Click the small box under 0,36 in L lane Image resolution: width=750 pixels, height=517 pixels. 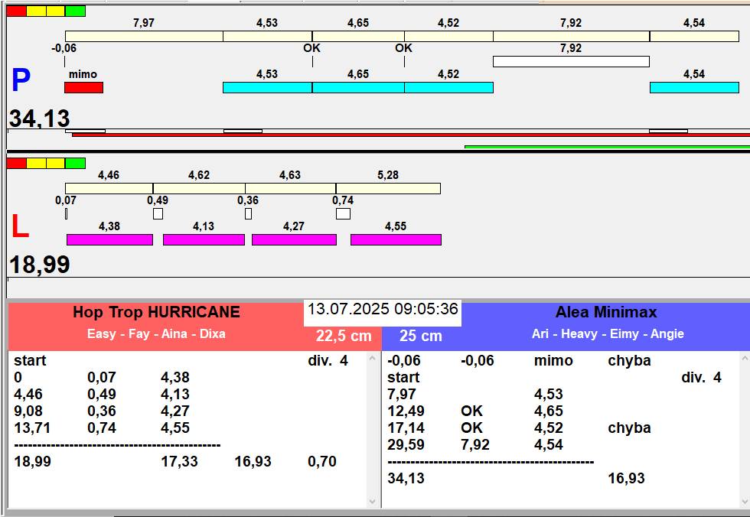(x=248, y=213)
